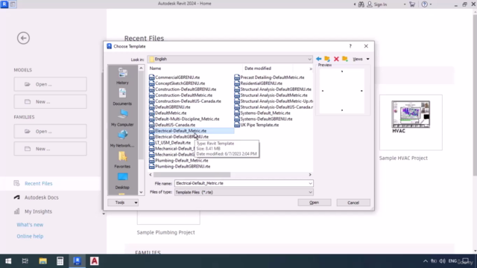Viewport: 477px width, 268px height.
Task: Select My Computer in the places bar
Action: 122,118
